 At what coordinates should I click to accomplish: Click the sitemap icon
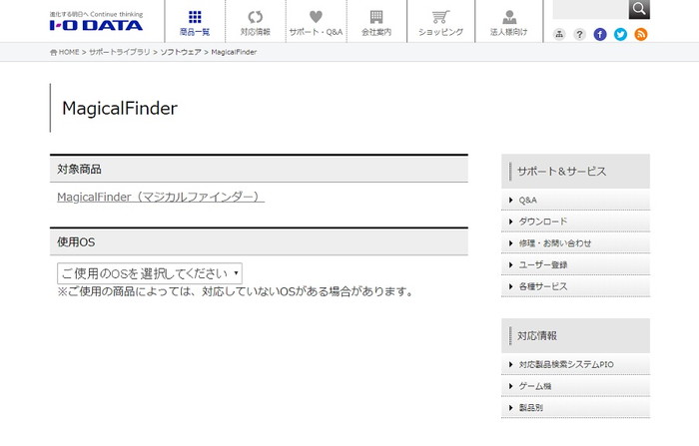tap(559, 34)
